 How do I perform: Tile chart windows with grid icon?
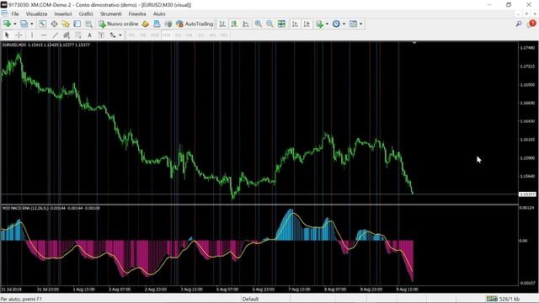click(x=281, y=24)
